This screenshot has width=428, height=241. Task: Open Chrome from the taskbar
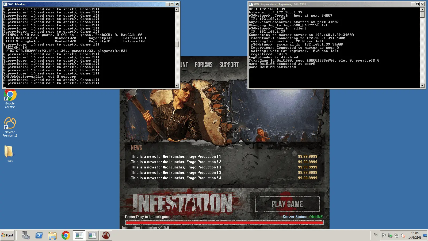click(66, 235)
